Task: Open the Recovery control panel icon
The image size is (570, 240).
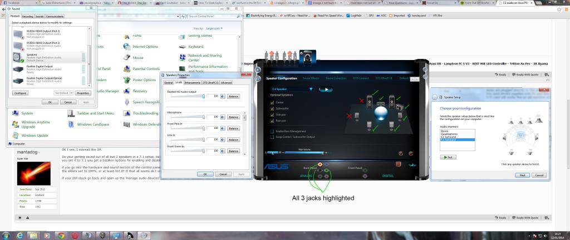Action: coord(126,91)
